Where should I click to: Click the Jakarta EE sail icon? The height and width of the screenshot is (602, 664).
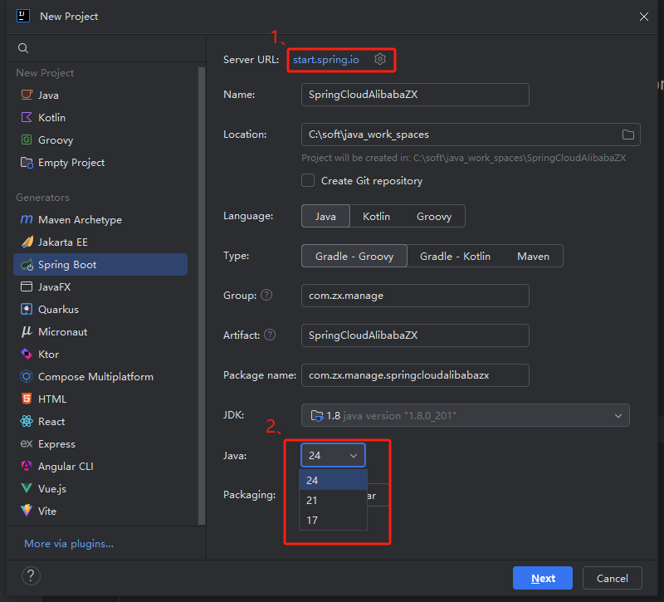click(27, 242)
